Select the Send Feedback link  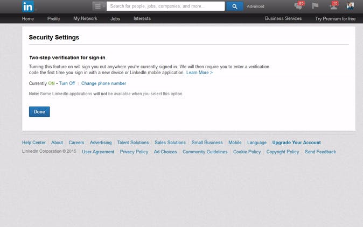click(x=320, y=152)
